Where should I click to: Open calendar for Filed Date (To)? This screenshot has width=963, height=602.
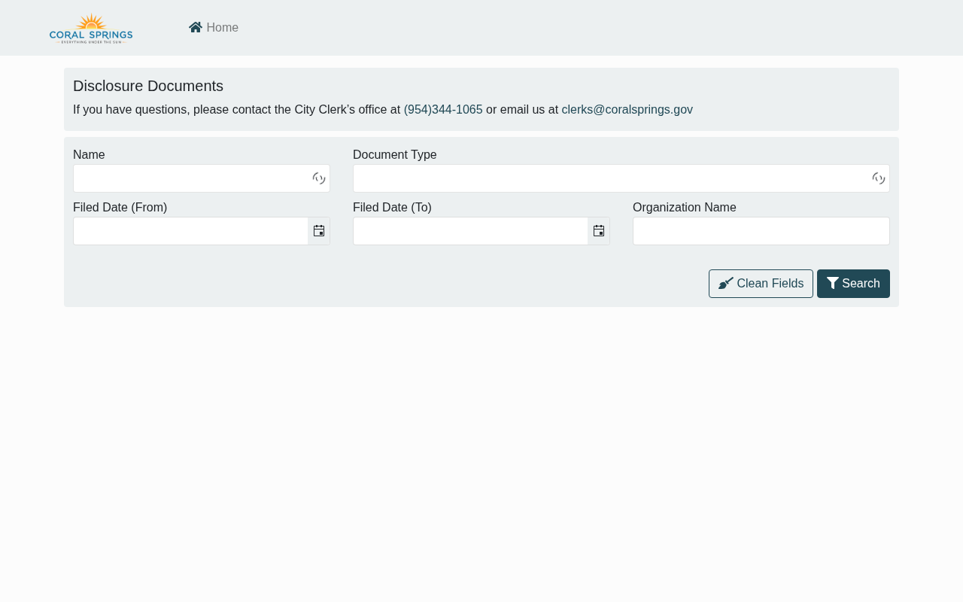click(x=599, y=231)
